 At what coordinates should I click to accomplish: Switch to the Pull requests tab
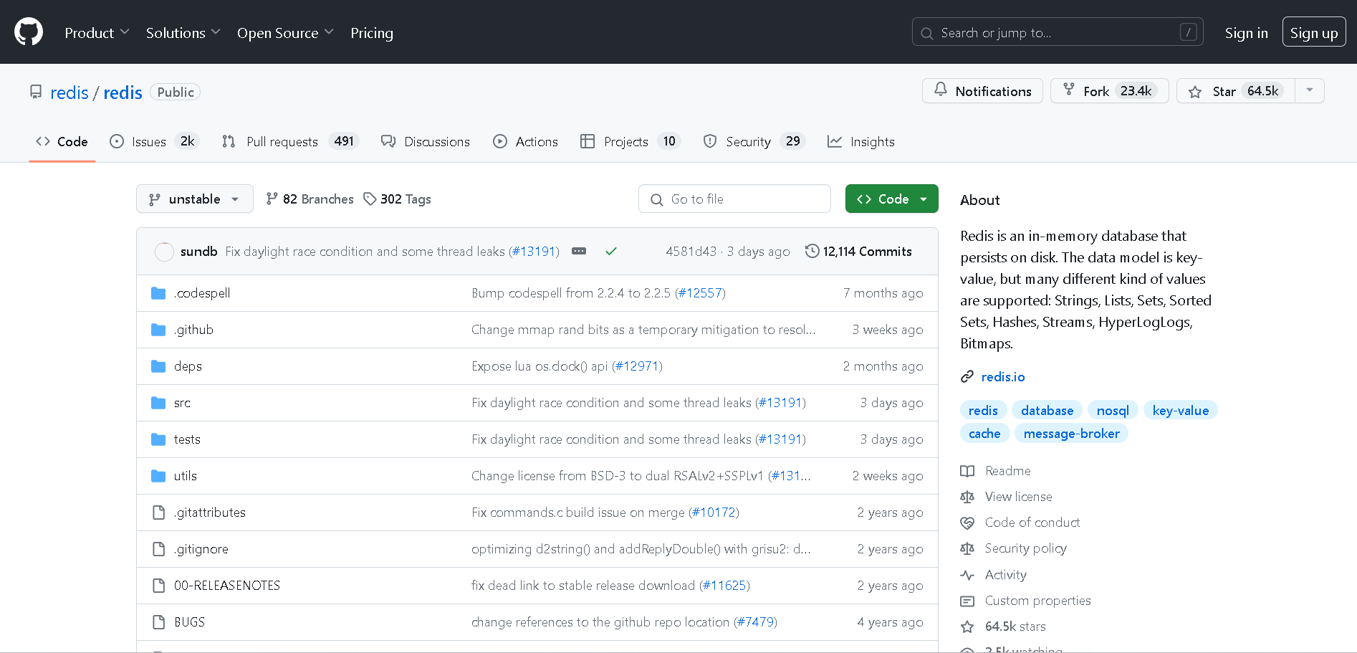click(282, 141)
